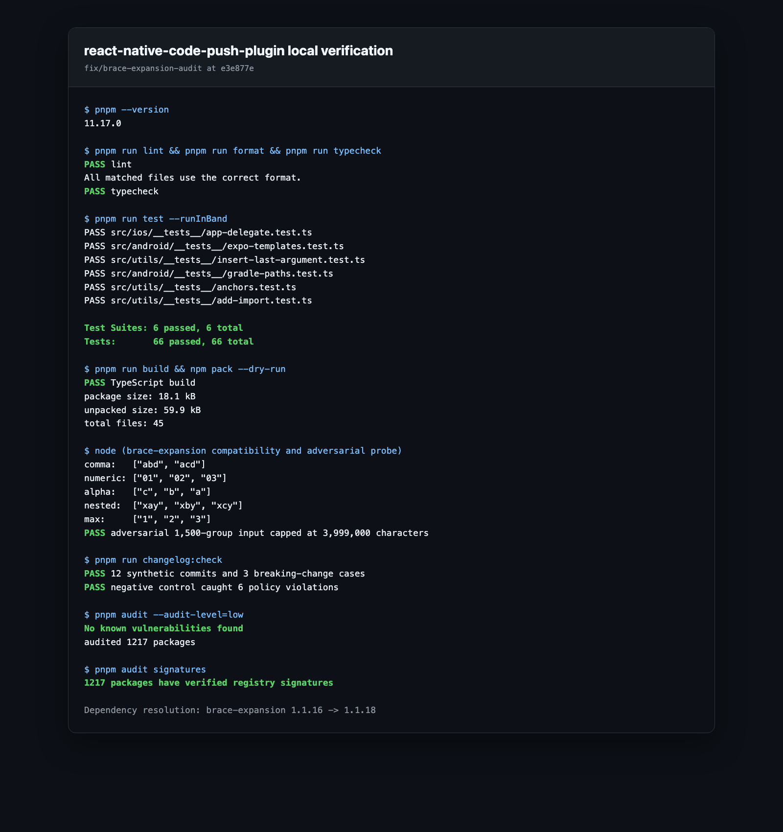This screenshot has height=832, width=783.
Task: Click the react-native-code-push-plugin local verification heading
Action: coord(238,51)
